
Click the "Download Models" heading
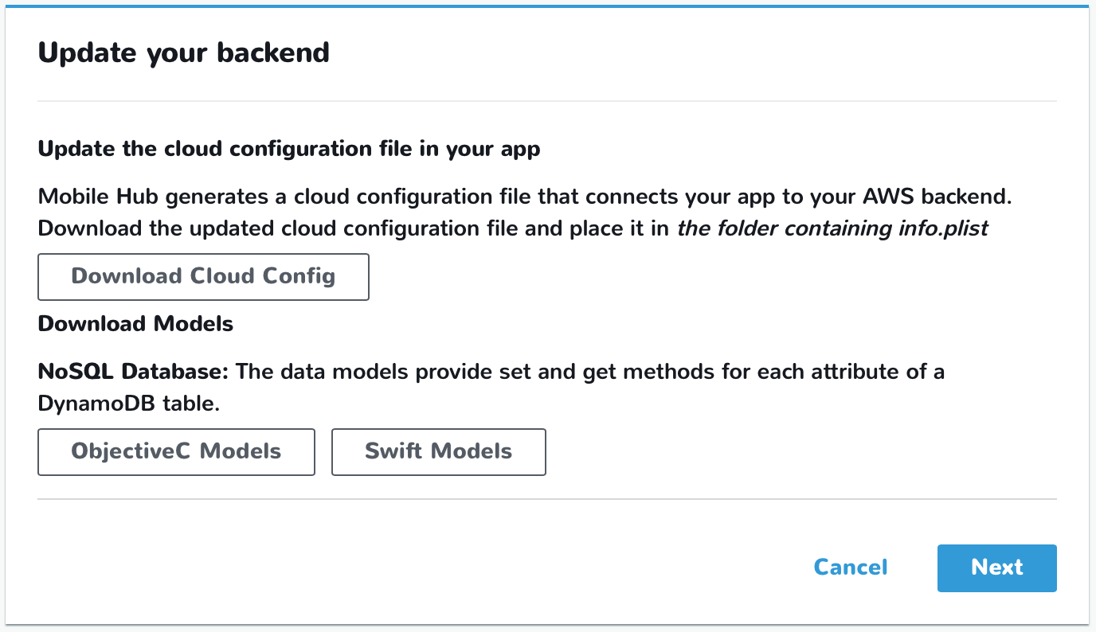(x=135, y=324)
